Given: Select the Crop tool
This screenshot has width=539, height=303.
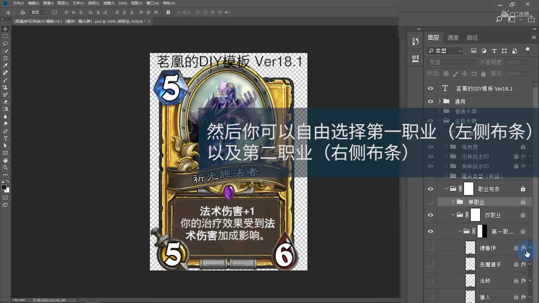Looking at the screenshot, I should (x=5, y=58).
